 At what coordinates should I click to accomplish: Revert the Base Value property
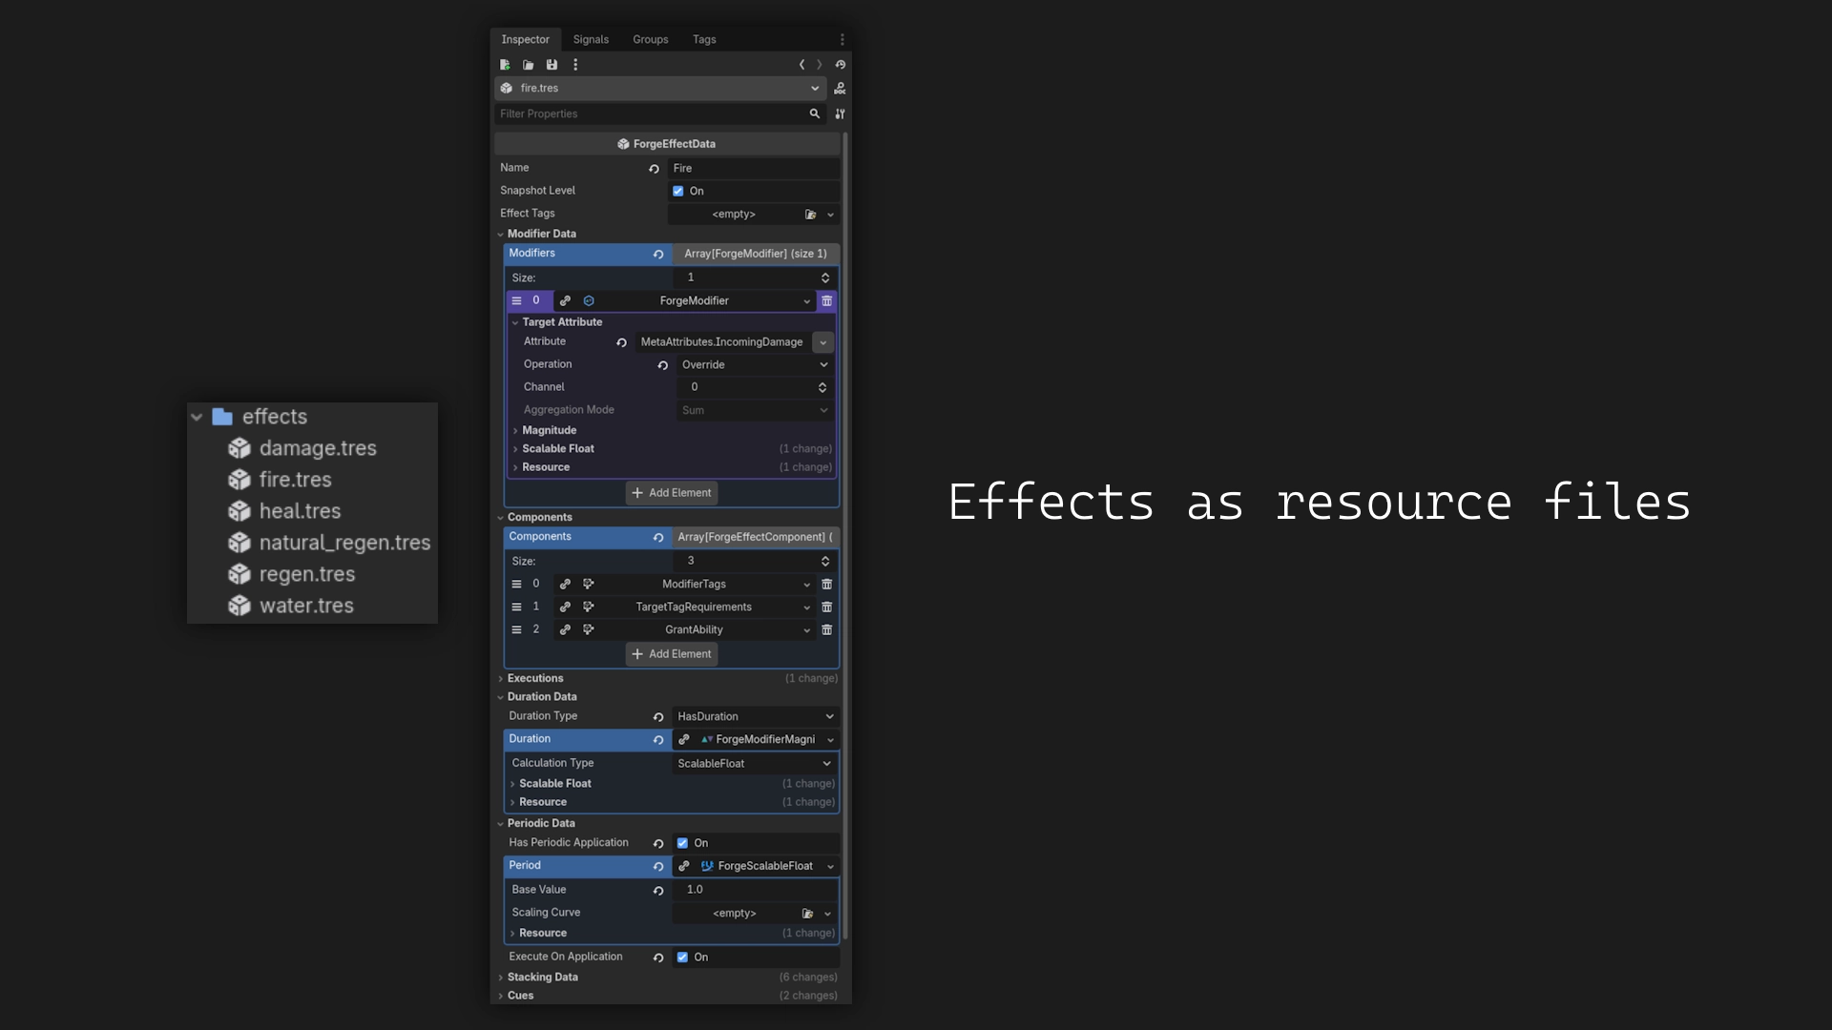[x=658, y=891]
